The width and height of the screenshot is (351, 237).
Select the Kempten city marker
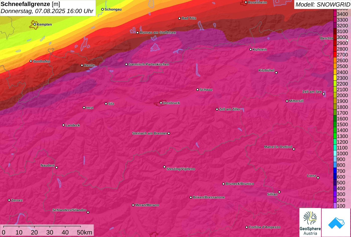(35, 24)
